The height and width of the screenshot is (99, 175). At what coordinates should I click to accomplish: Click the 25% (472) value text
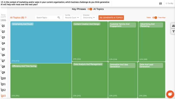16,61
